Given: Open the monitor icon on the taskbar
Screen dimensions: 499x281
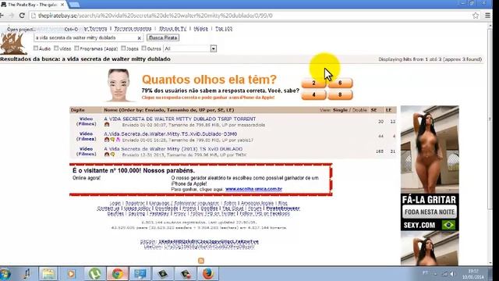Looking at the screenshot, I should [140, 274].
